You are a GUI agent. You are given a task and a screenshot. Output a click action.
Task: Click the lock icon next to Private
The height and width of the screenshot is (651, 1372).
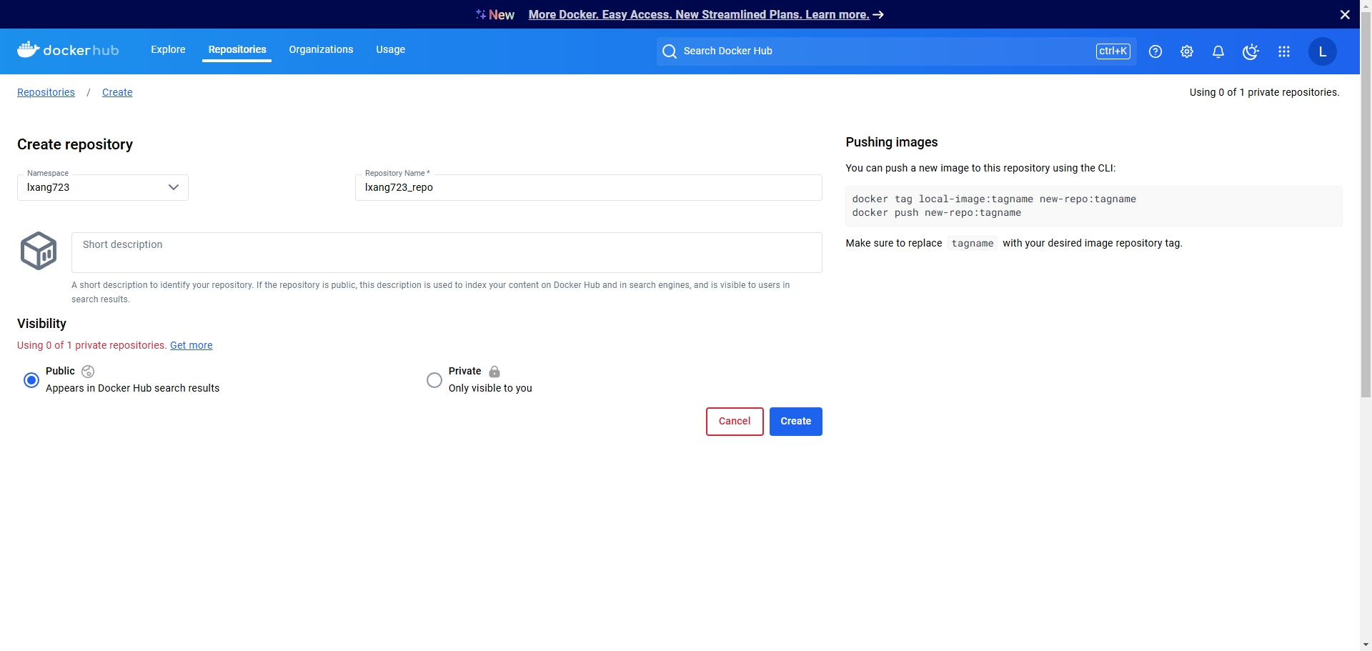[x=494, y=372]
